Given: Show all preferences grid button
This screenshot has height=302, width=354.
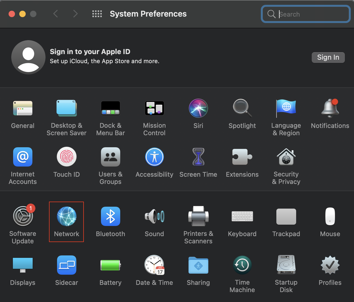Looking at the screenshot, I should tap(97, 14).
